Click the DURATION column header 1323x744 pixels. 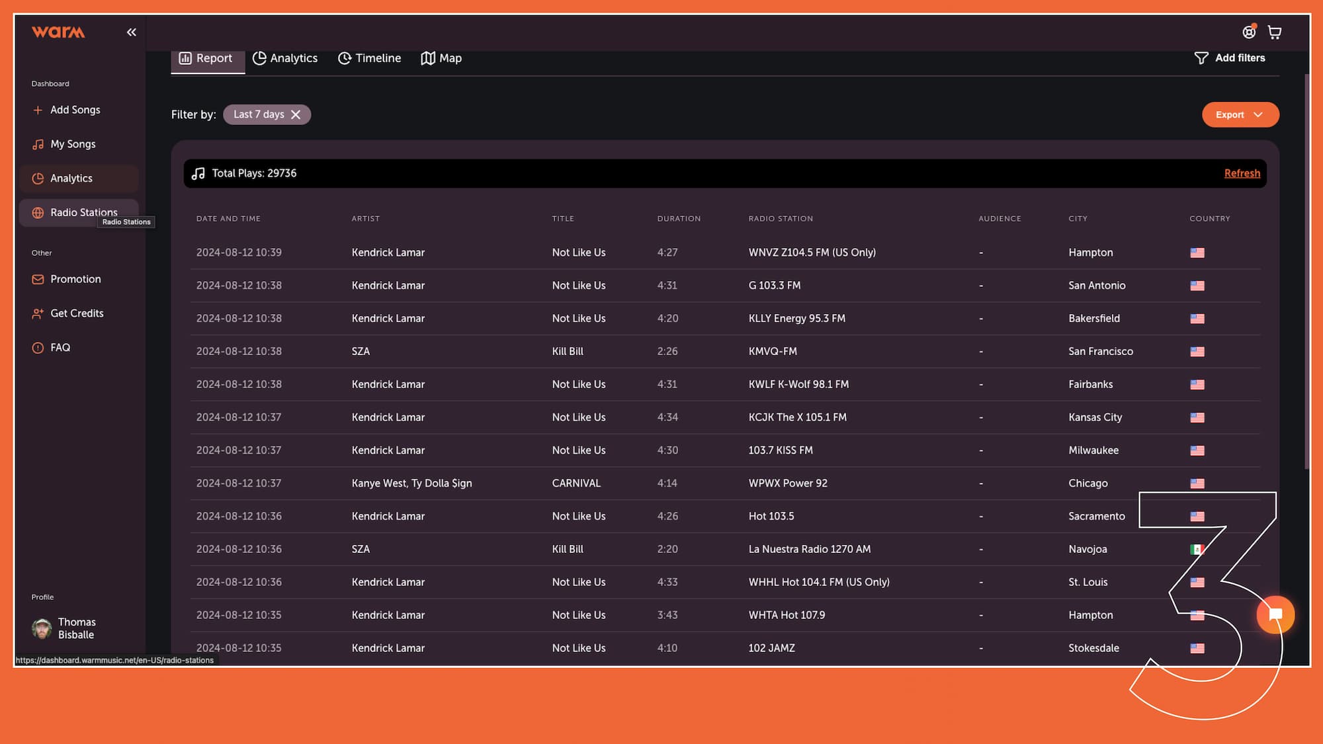pyautogui.click(x=679, y=219)
